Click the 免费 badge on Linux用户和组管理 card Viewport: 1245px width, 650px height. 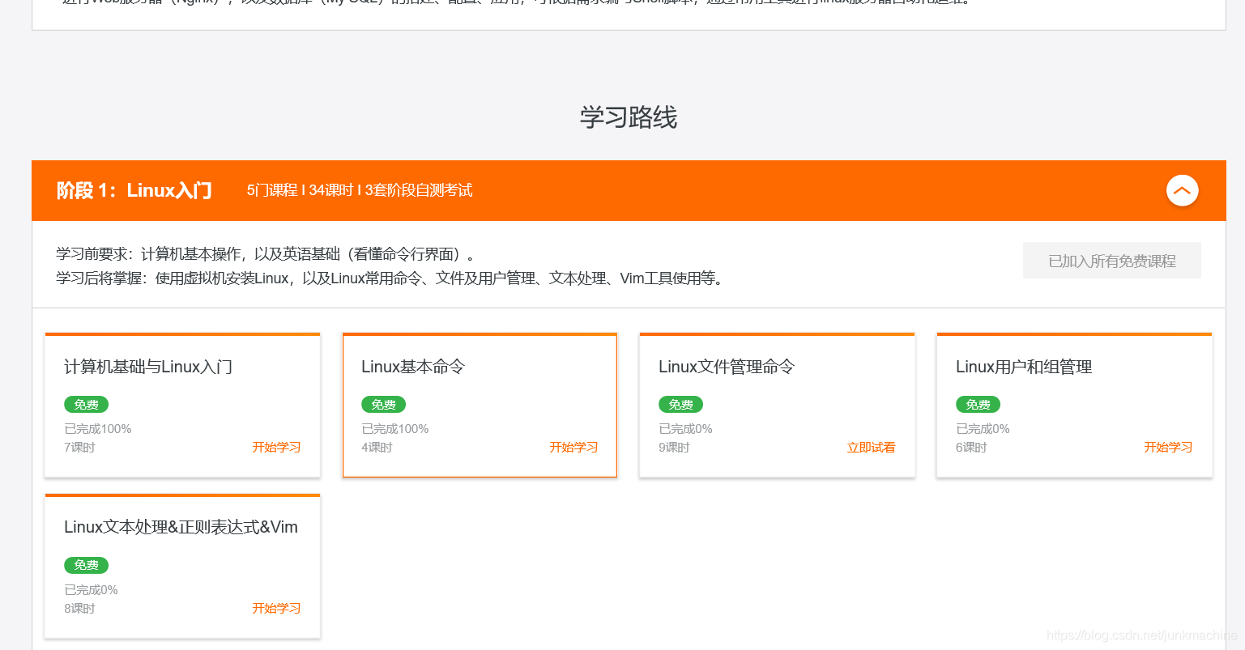[x=977, y=404]
